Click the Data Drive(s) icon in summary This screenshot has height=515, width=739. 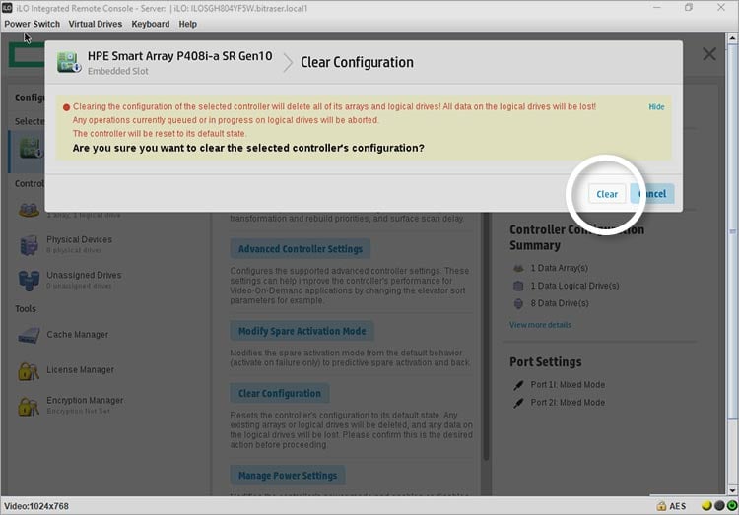[518, 303]
